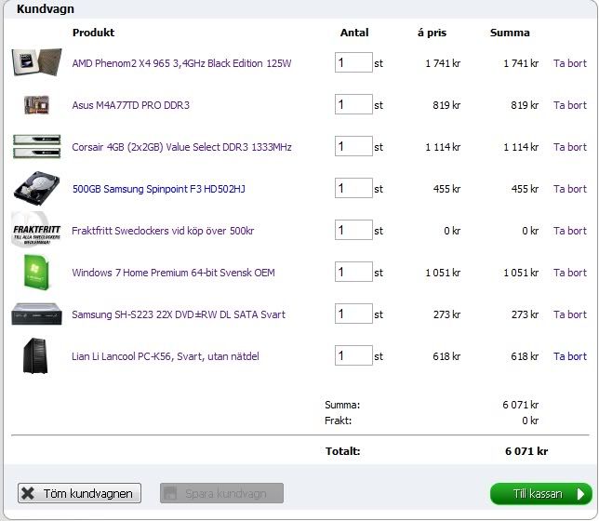This screenshot has width=599, height=521.
Task: Remove the Lian Li Lancool case from cart
Action: point(569,356)
